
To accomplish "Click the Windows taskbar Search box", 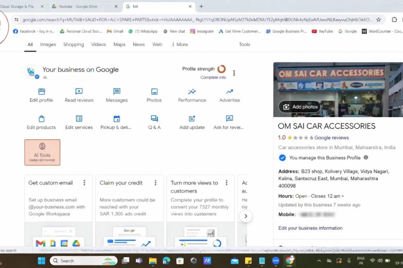I will click(x=83, y=261).
